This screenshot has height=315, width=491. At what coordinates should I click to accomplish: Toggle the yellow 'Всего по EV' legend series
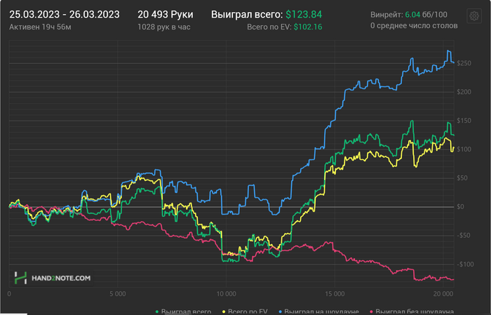pyautogui.click(x=245, y=312)
